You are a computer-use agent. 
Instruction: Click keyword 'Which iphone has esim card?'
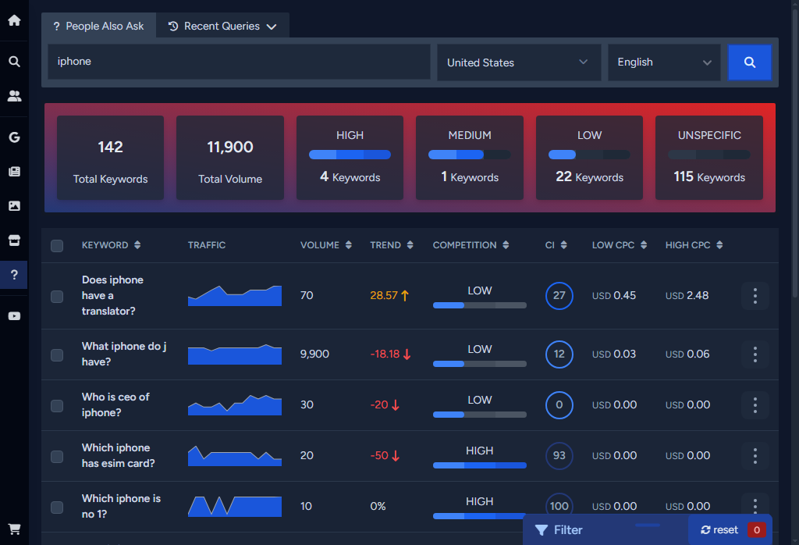click(x=119, y=456)
